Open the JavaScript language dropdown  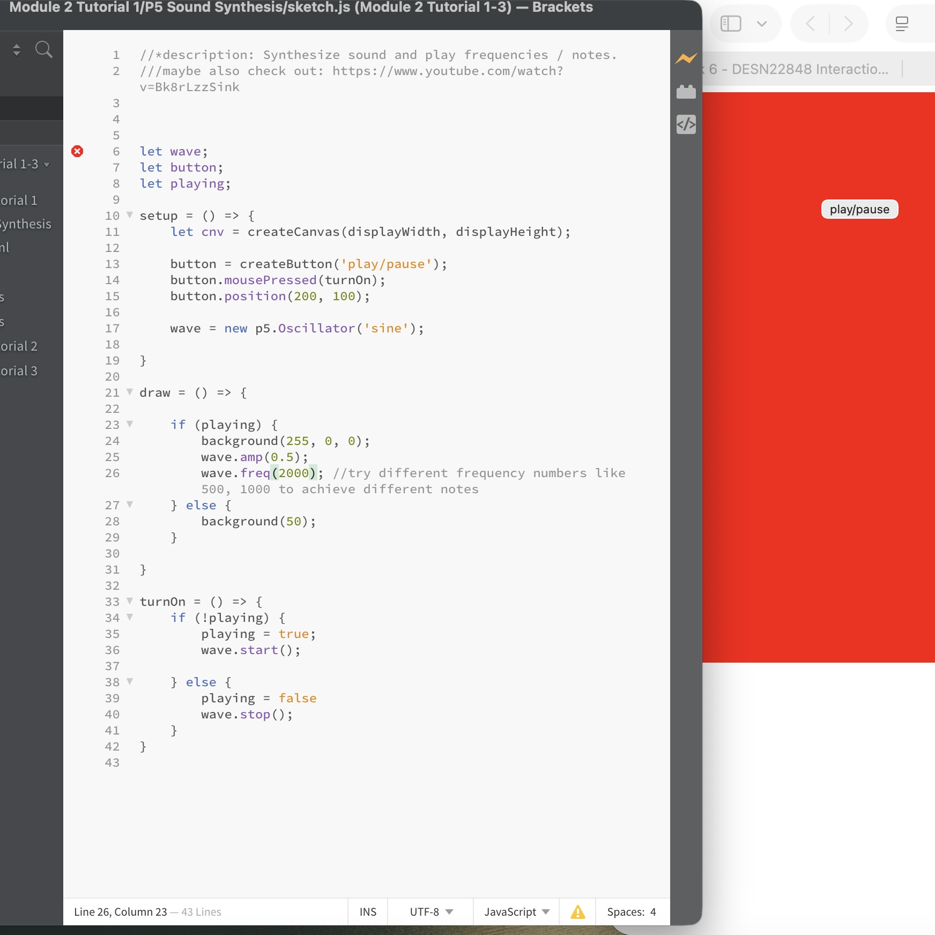tap(516, 912)
